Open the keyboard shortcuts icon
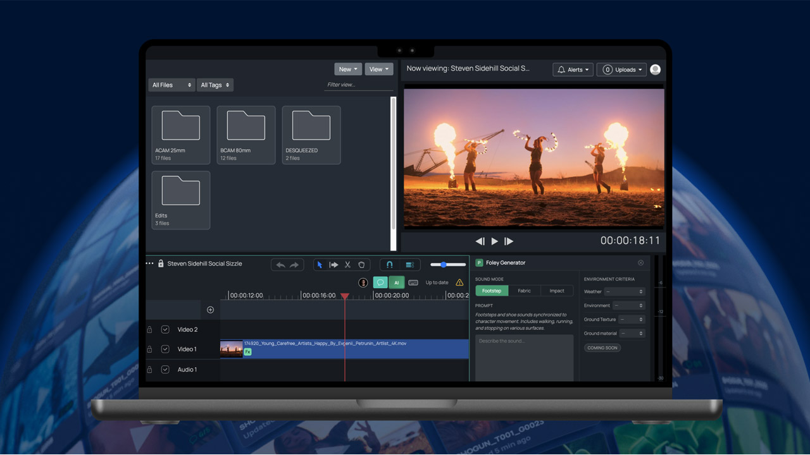 413,282
